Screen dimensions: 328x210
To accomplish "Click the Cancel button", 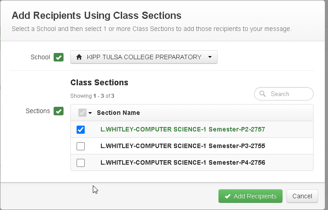I will [x=302, y=196].
